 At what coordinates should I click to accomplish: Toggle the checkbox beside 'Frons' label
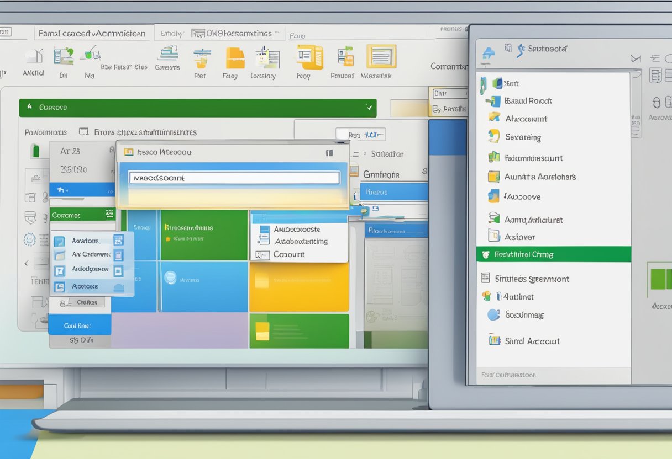(84, 132)
